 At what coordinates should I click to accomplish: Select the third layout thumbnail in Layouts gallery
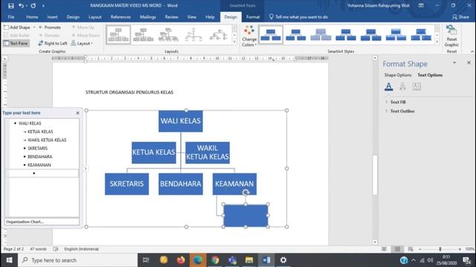[169, 35]
